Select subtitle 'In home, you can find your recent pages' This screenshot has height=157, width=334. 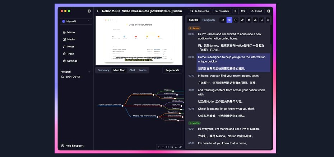pos(229,76)
